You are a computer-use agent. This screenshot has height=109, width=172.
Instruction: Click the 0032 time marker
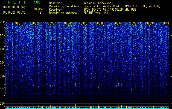(x=35, y=23)
